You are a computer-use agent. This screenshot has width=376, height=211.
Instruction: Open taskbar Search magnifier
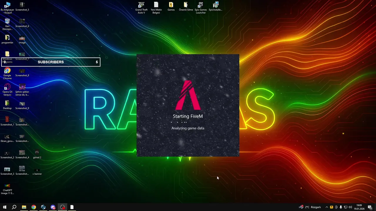point(14,207)
